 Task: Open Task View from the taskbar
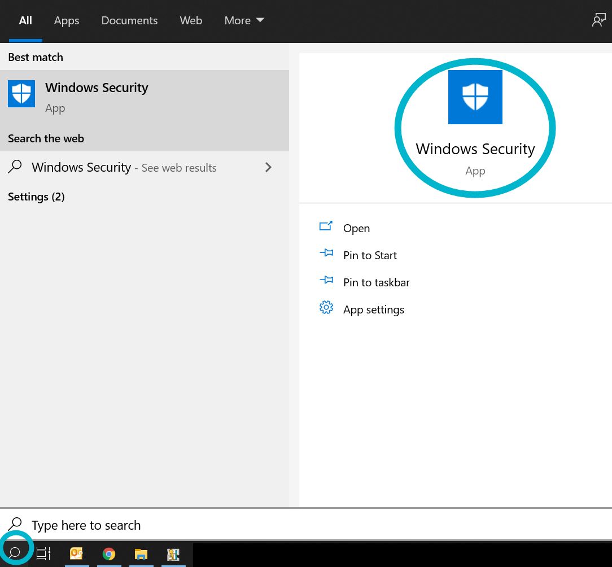tap(43, 554)
